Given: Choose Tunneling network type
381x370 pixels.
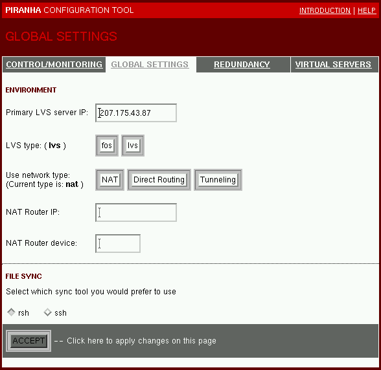Looking at the screenshot, I should pyautogui.click(x=218, y=180).
